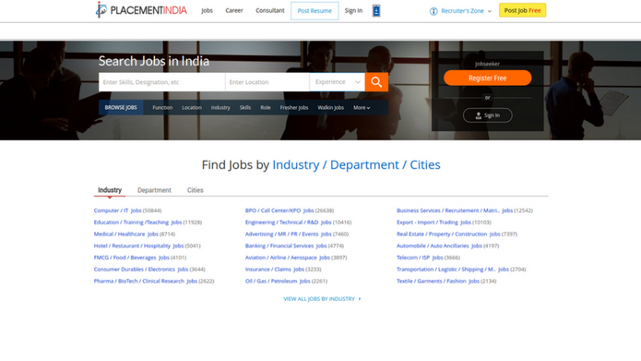The width and height of the screenshot is (641, 361).
Task: Click Sign In in the top navigation
Action: (x=353, y=11)
